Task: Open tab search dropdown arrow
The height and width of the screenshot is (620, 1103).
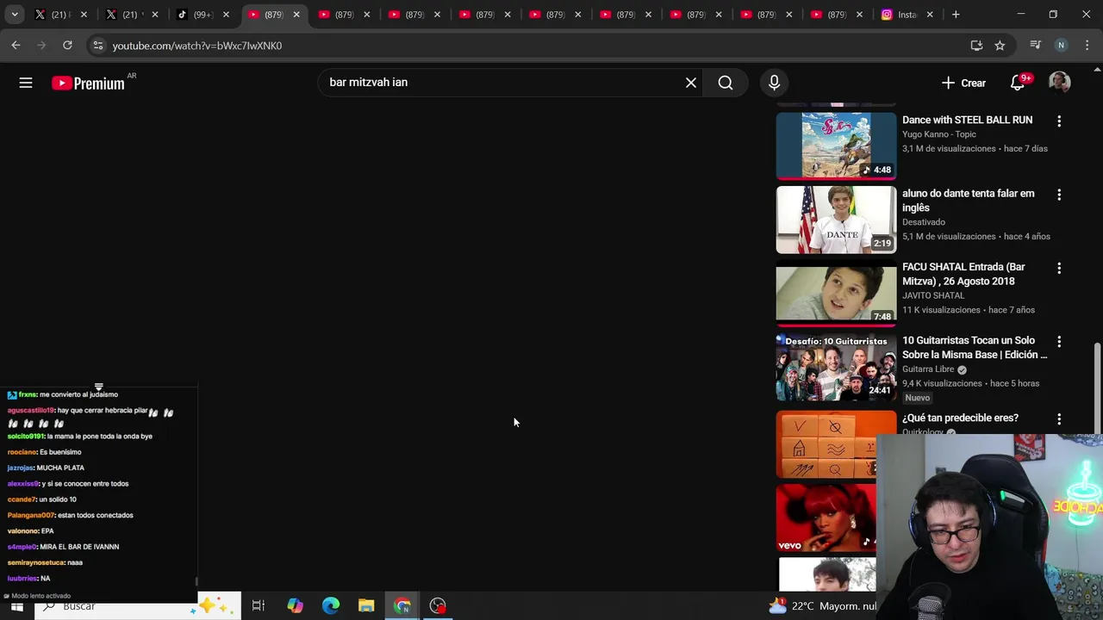Action: click(15, 15)
